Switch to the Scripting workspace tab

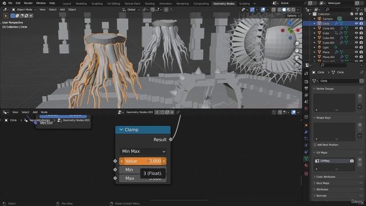pyautogui.click(x=244, y=4)
